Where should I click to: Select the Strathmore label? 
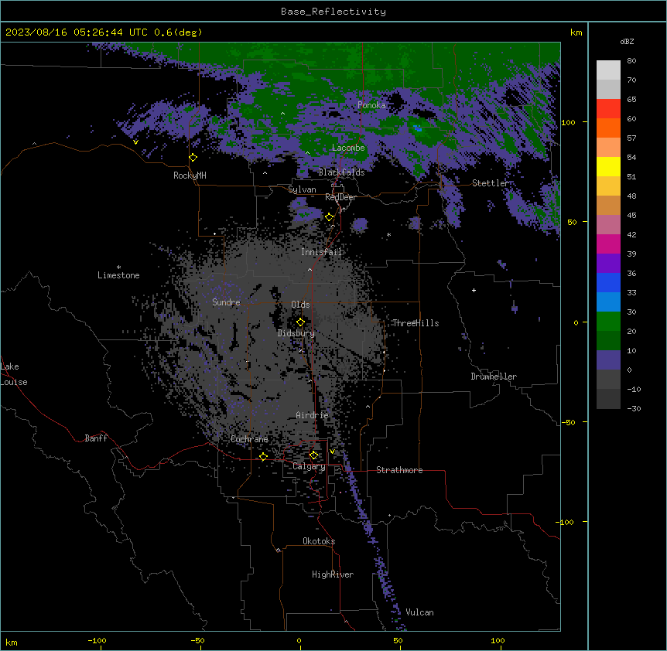[399, 470]
